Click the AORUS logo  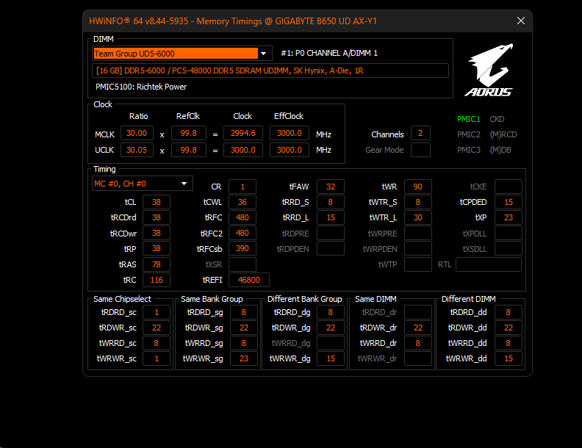[489, 71]
